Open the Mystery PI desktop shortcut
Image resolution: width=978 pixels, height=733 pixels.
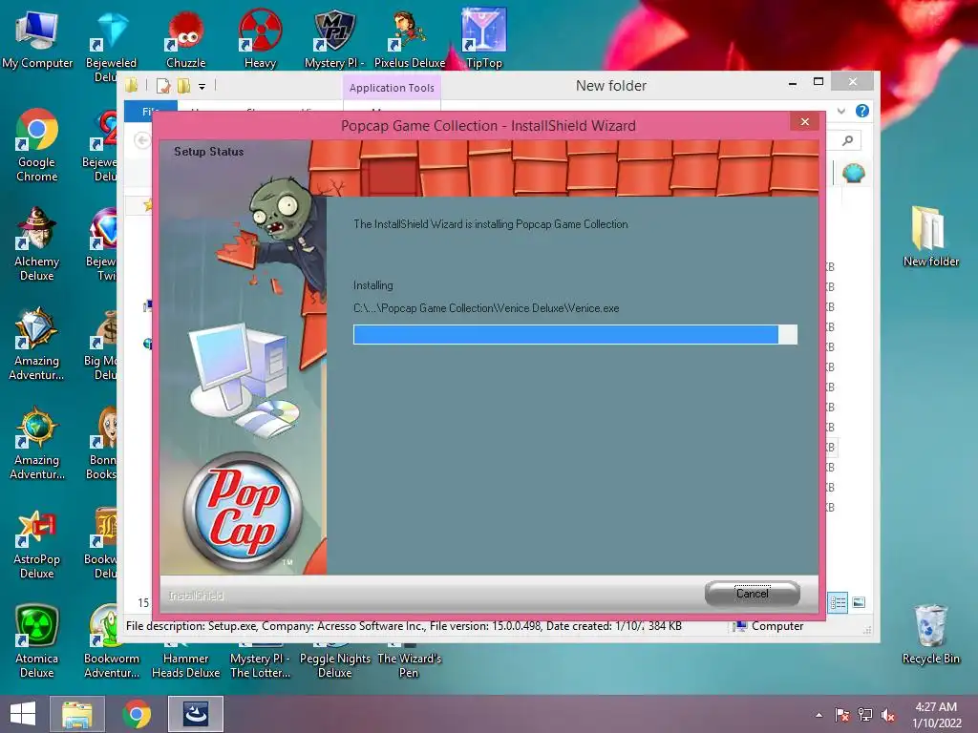pyautogui.click(x=334, y=38)
